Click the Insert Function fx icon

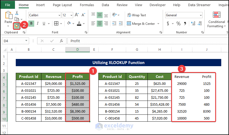click(x=61, y=41)
